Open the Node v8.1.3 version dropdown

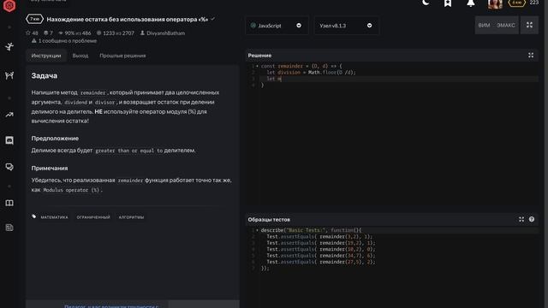click(346, 26)
